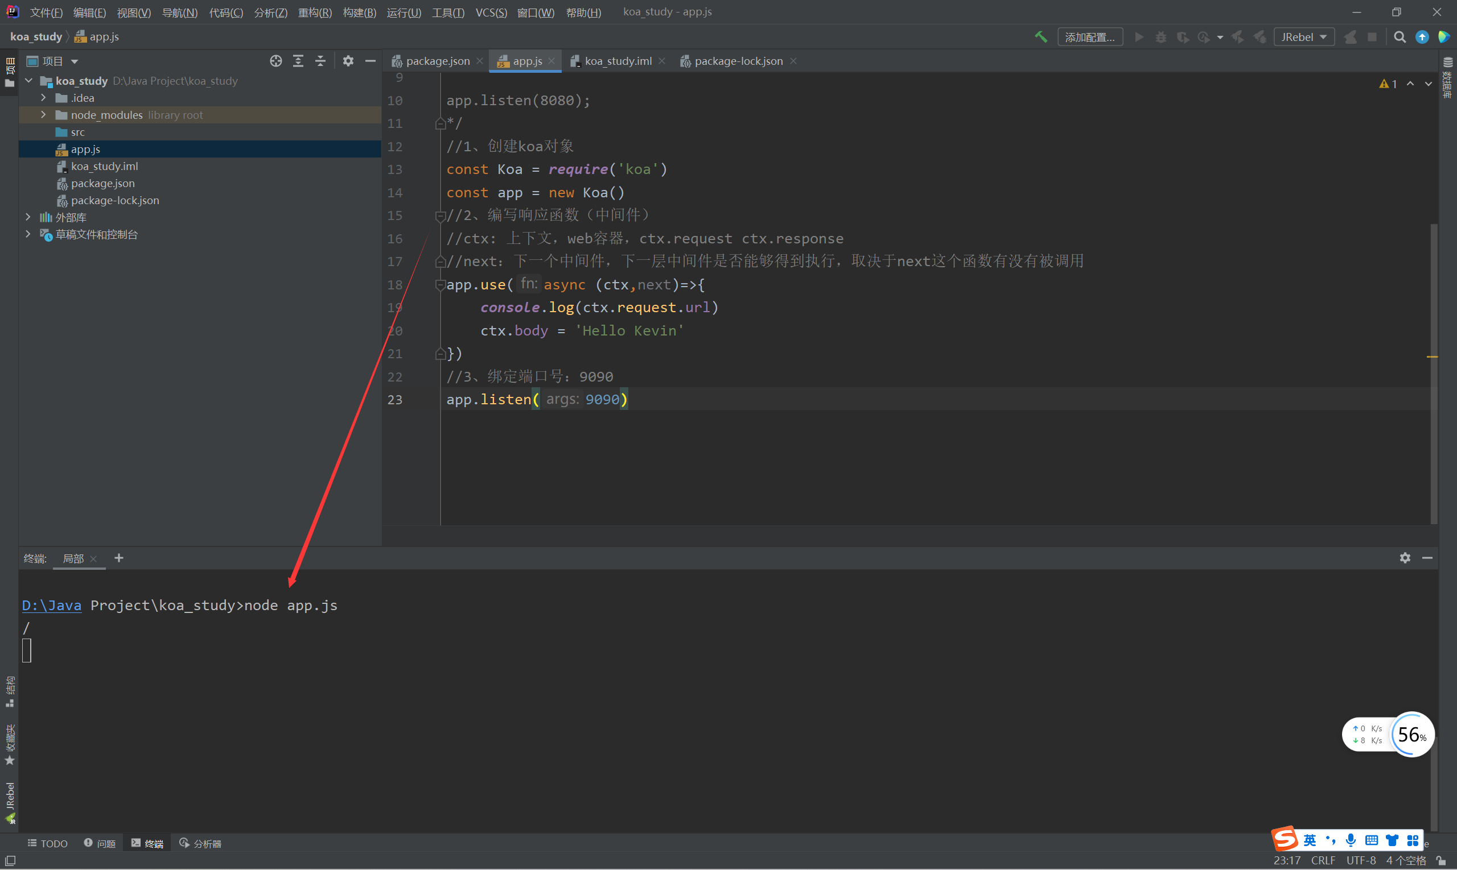
Task: Open terminal settings gear icon
Action: click(x=1405, y=557)
